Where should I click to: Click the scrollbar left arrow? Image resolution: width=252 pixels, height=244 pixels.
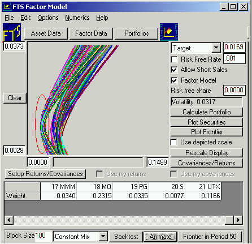[8, 220]
